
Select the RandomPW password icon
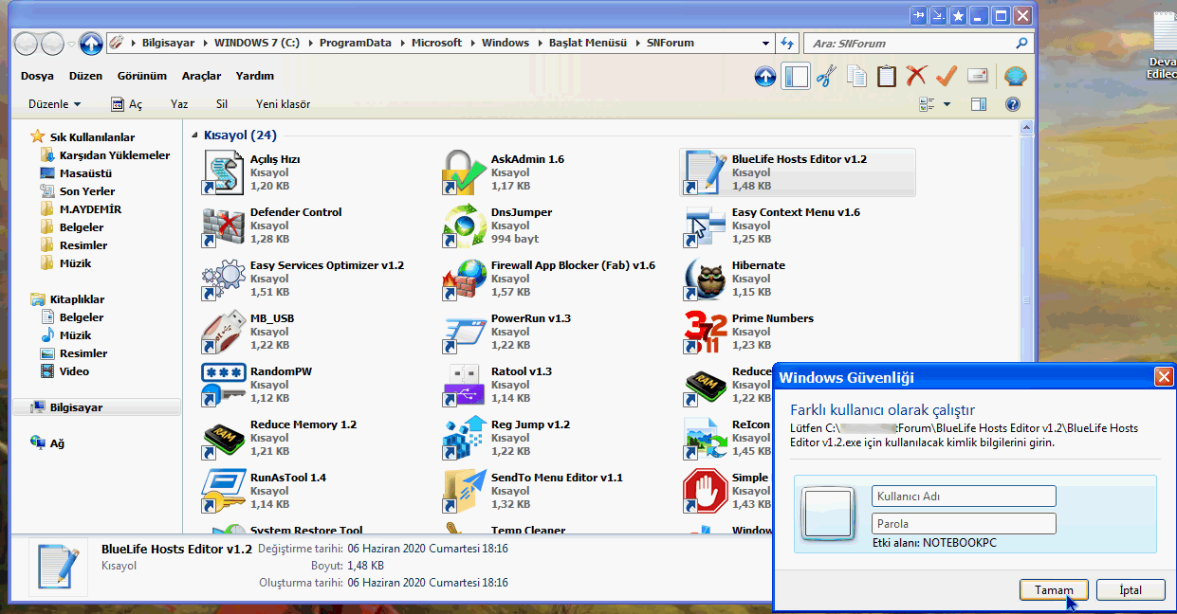(x=224, y=386)
